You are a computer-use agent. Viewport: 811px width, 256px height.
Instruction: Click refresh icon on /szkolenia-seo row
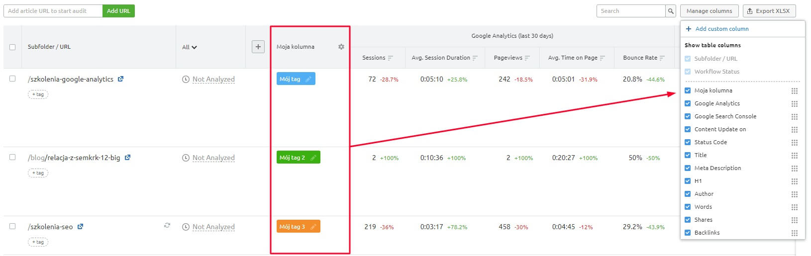(167, 226)
